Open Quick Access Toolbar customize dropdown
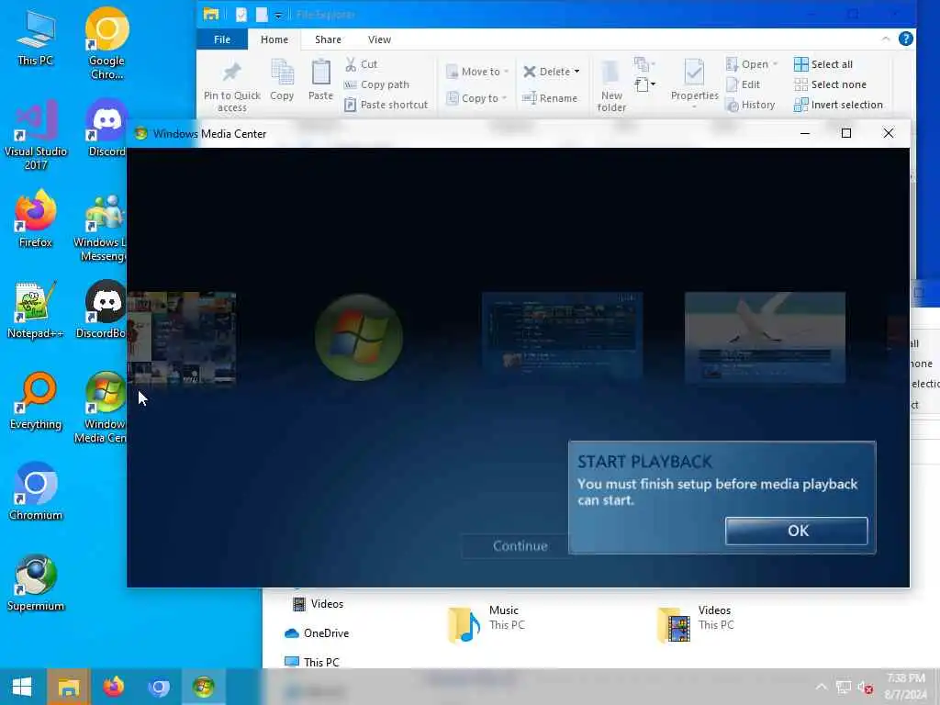The width and height of the screenshot is (940, 705). (278, 15)
